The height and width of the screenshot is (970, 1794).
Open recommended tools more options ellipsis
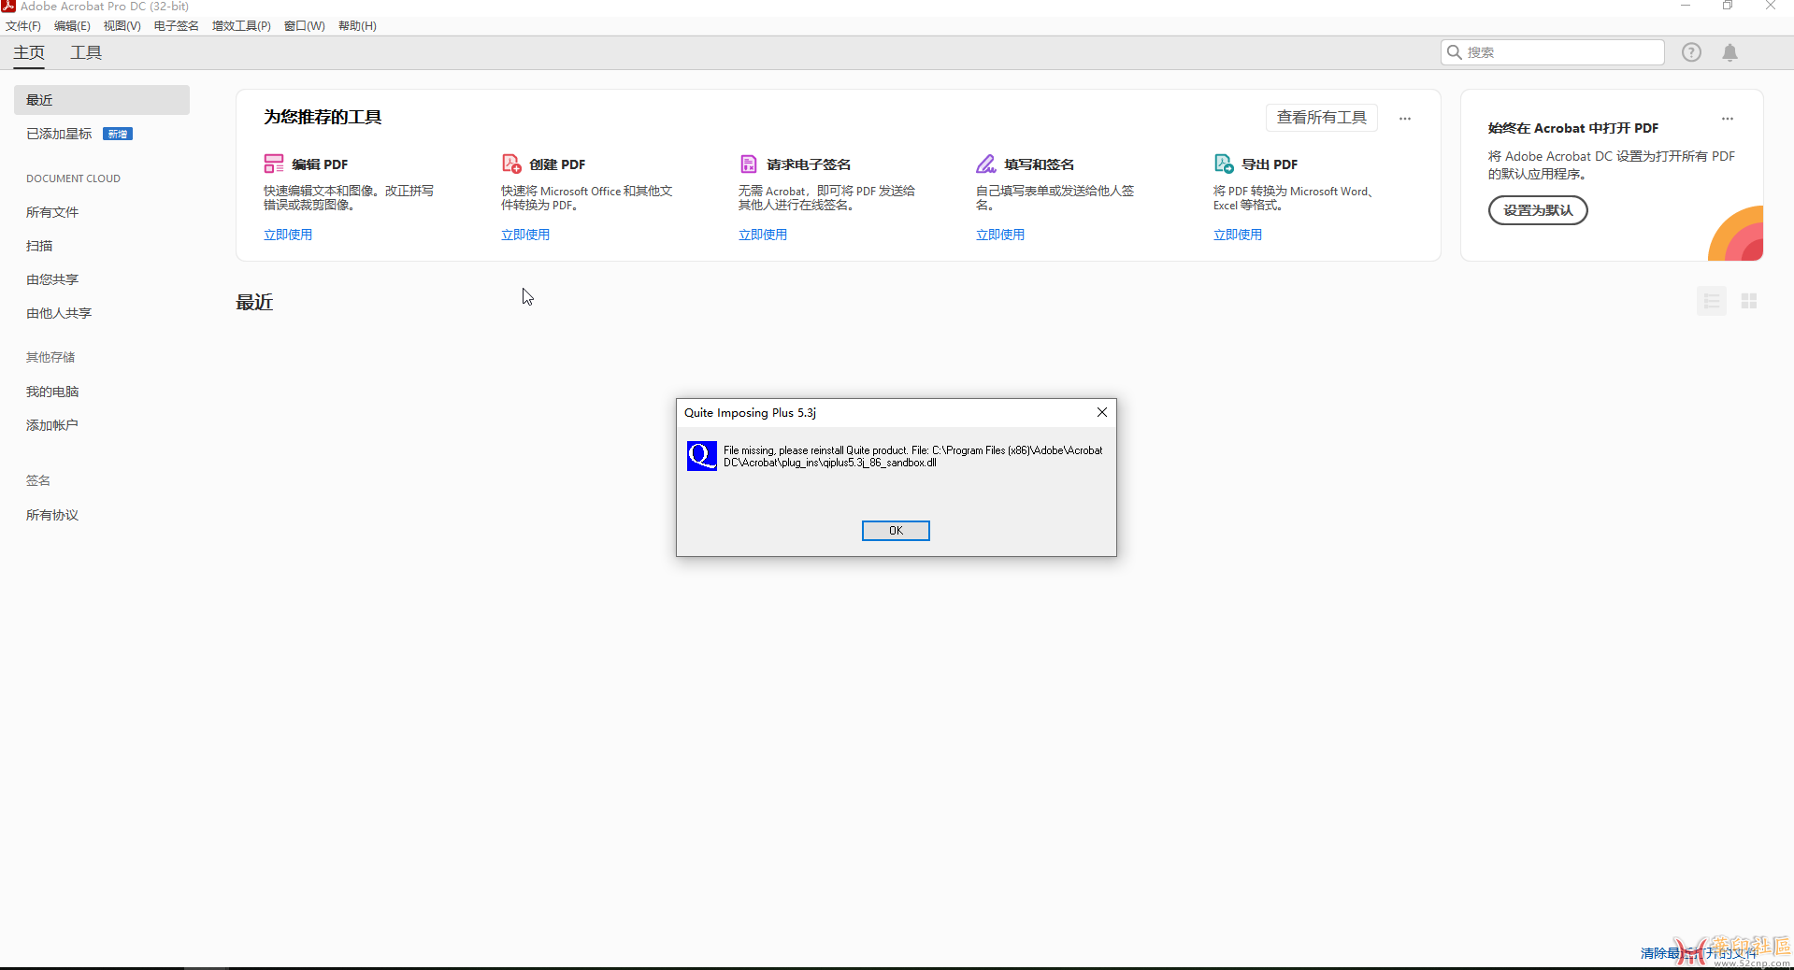pyautogui.click(x=1405, y=119)
